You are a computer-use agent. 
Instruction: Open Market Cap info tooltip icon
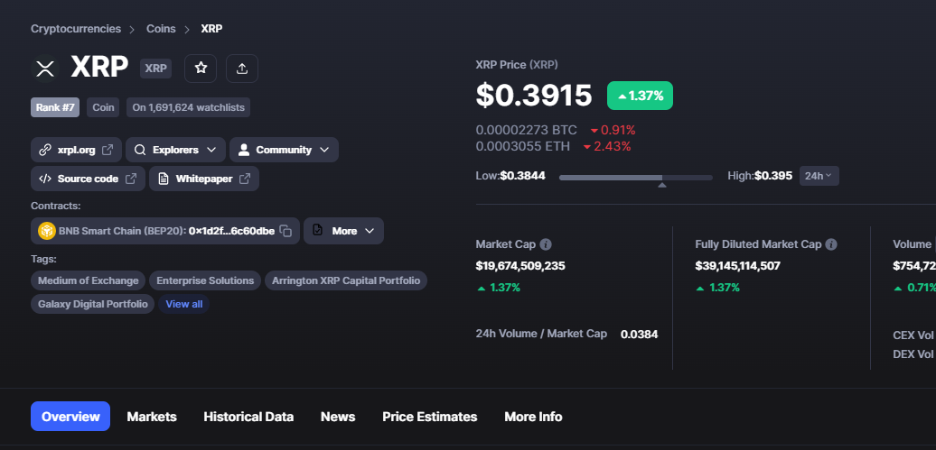(546, 244)
